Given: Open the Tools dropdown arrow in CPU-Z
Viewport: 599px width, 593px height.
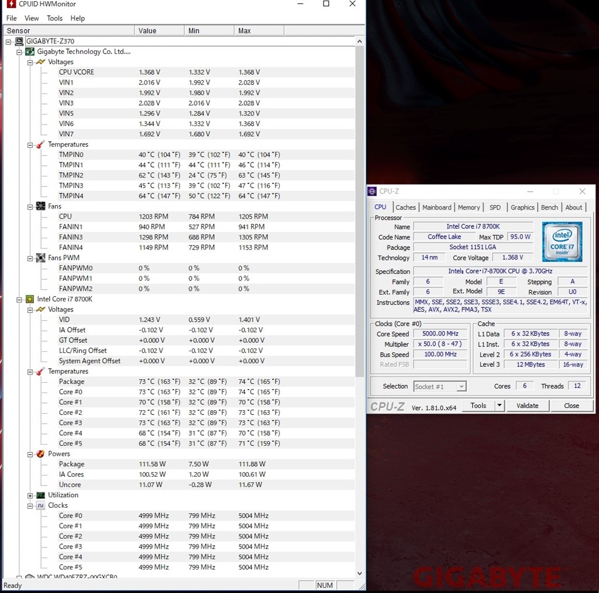Looking at the screenshot, I should (500, 405).
